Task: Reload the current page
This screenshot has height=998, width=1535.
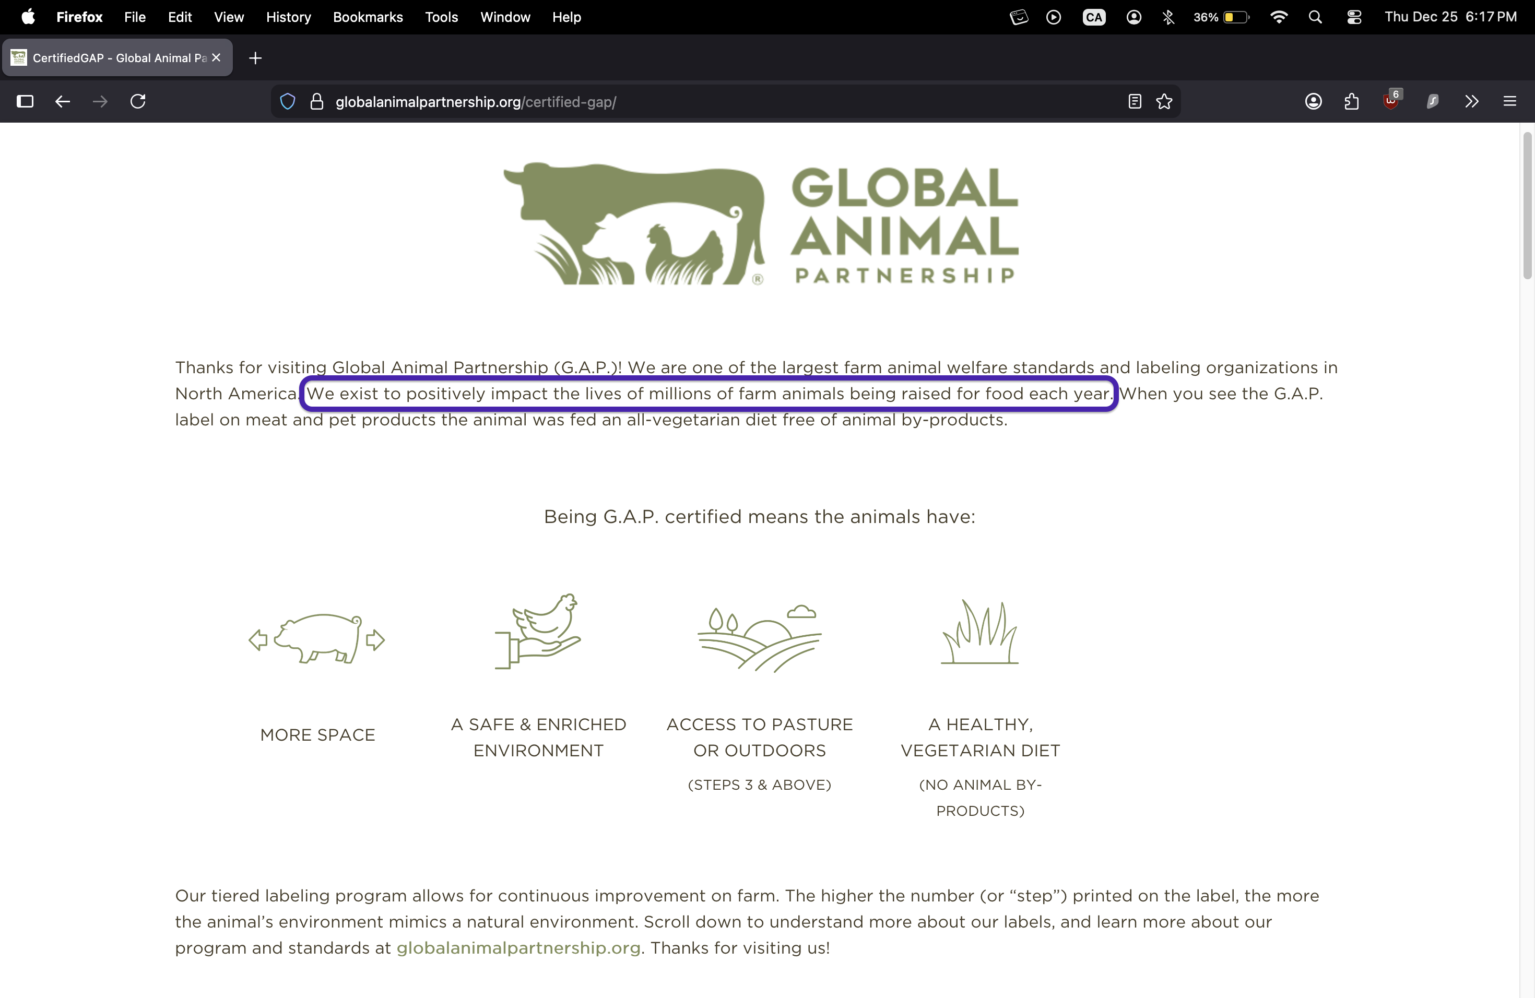Action: [x=138, y=101]
